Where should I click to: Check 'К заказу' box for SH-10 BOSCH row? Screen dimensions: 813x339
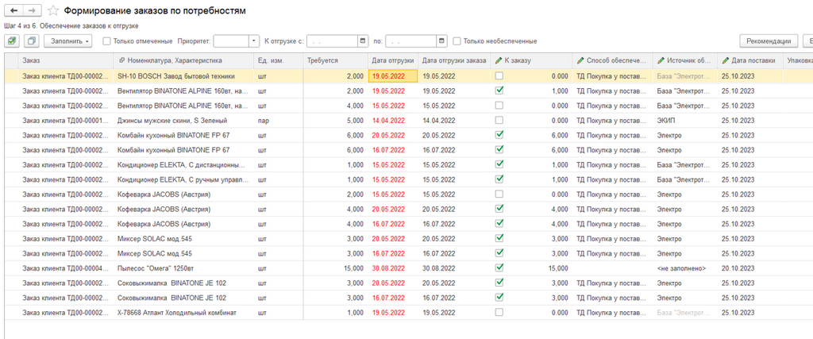(499, 75)
